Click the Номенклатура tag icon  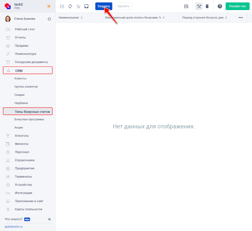point(8,54)
